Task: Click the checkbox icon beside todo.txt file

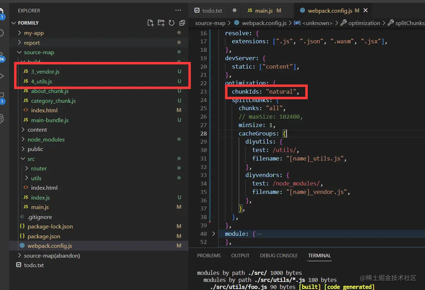Action: click(19, 265)
